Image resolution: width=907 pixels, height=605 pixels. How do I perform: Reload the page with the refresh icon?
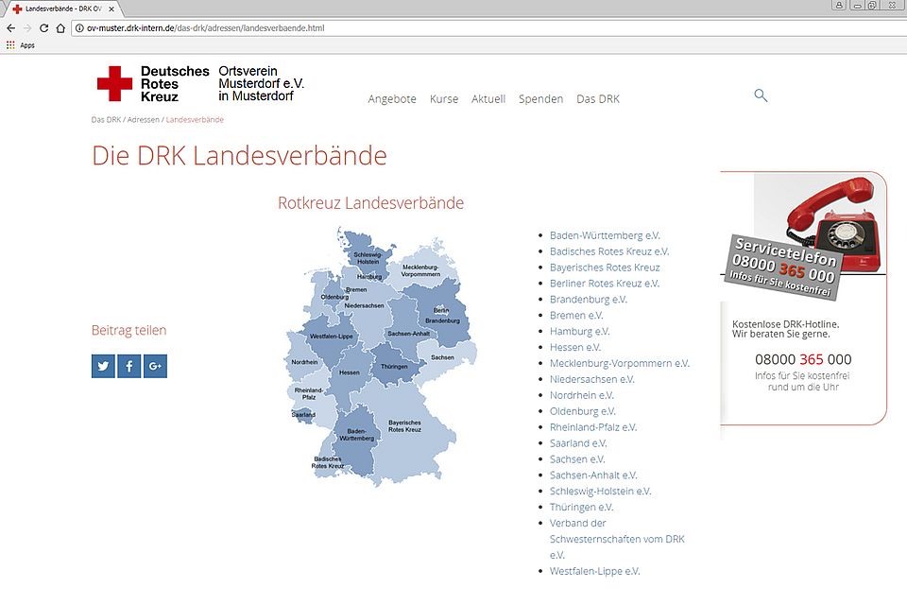[45, 28]
